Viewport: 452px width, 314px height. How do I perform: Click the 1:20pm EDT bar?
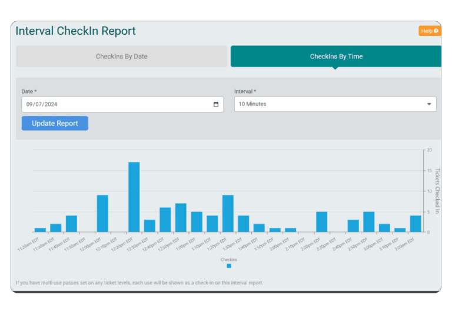pyautogui.click(x=228, y=213)
